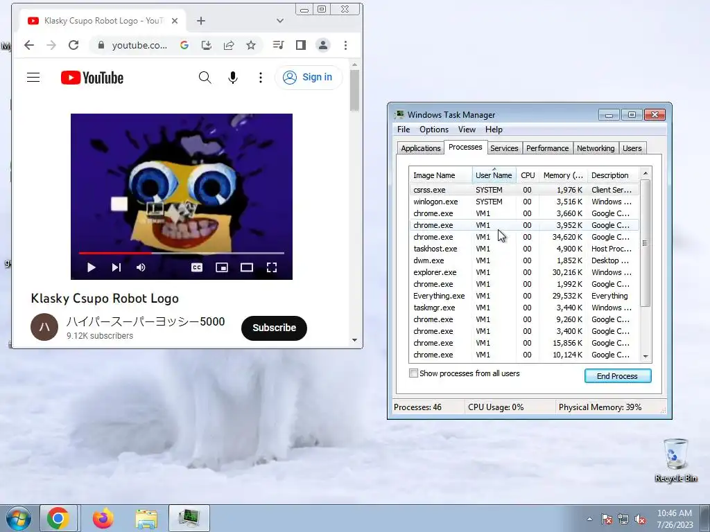Switch to the Users tab
Viewport: 710px width, 532px height.
coord(632,148)
